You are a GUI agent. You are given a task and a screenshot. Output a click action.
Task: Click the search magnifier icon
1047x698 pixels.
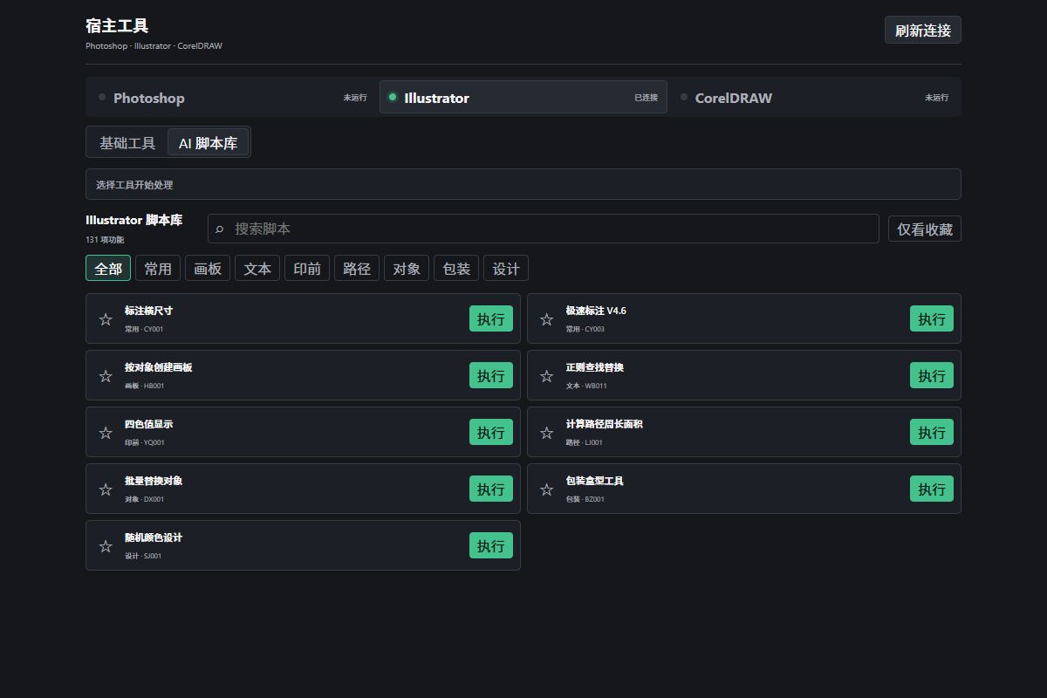click(x=220, y=229)
